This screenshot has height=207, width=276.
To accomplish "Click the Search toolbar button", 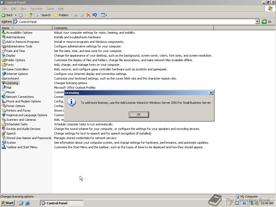I will click(43, 15).
